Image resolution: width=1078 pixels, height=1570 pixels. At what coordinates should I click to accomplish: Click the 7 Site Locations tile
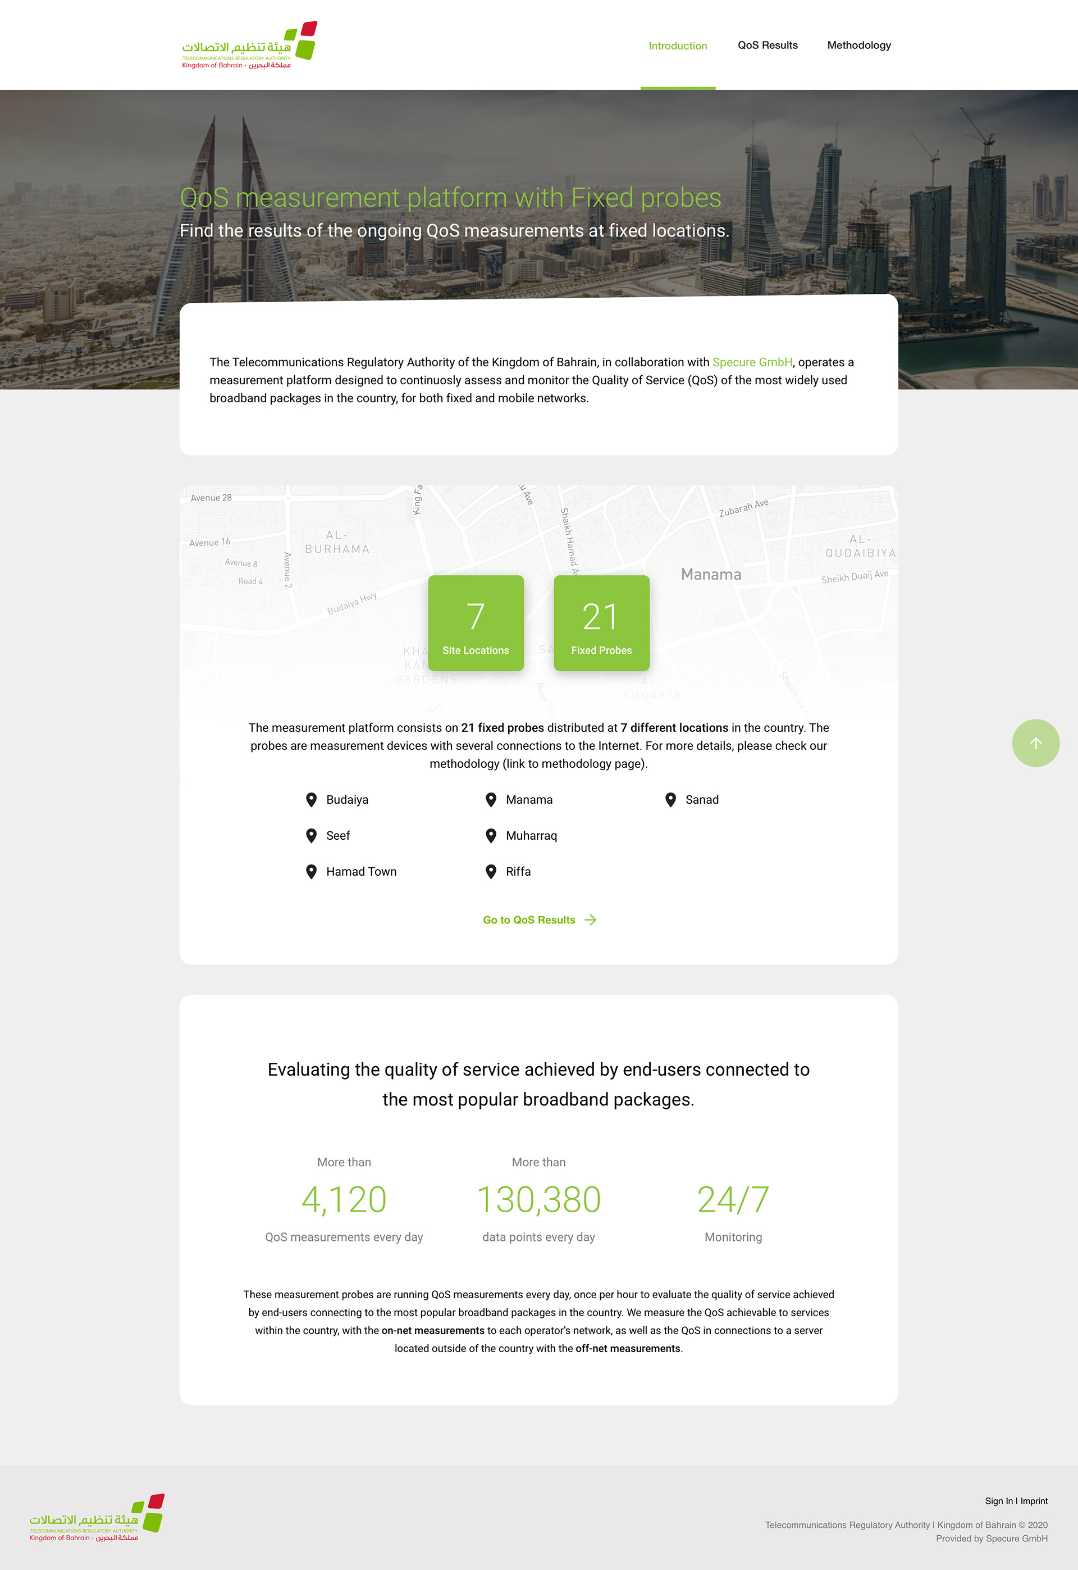(476, 622)
